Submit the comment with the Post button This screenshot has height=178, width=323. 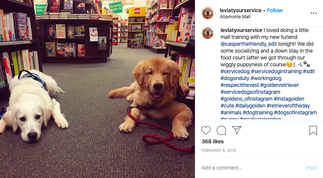311,168
